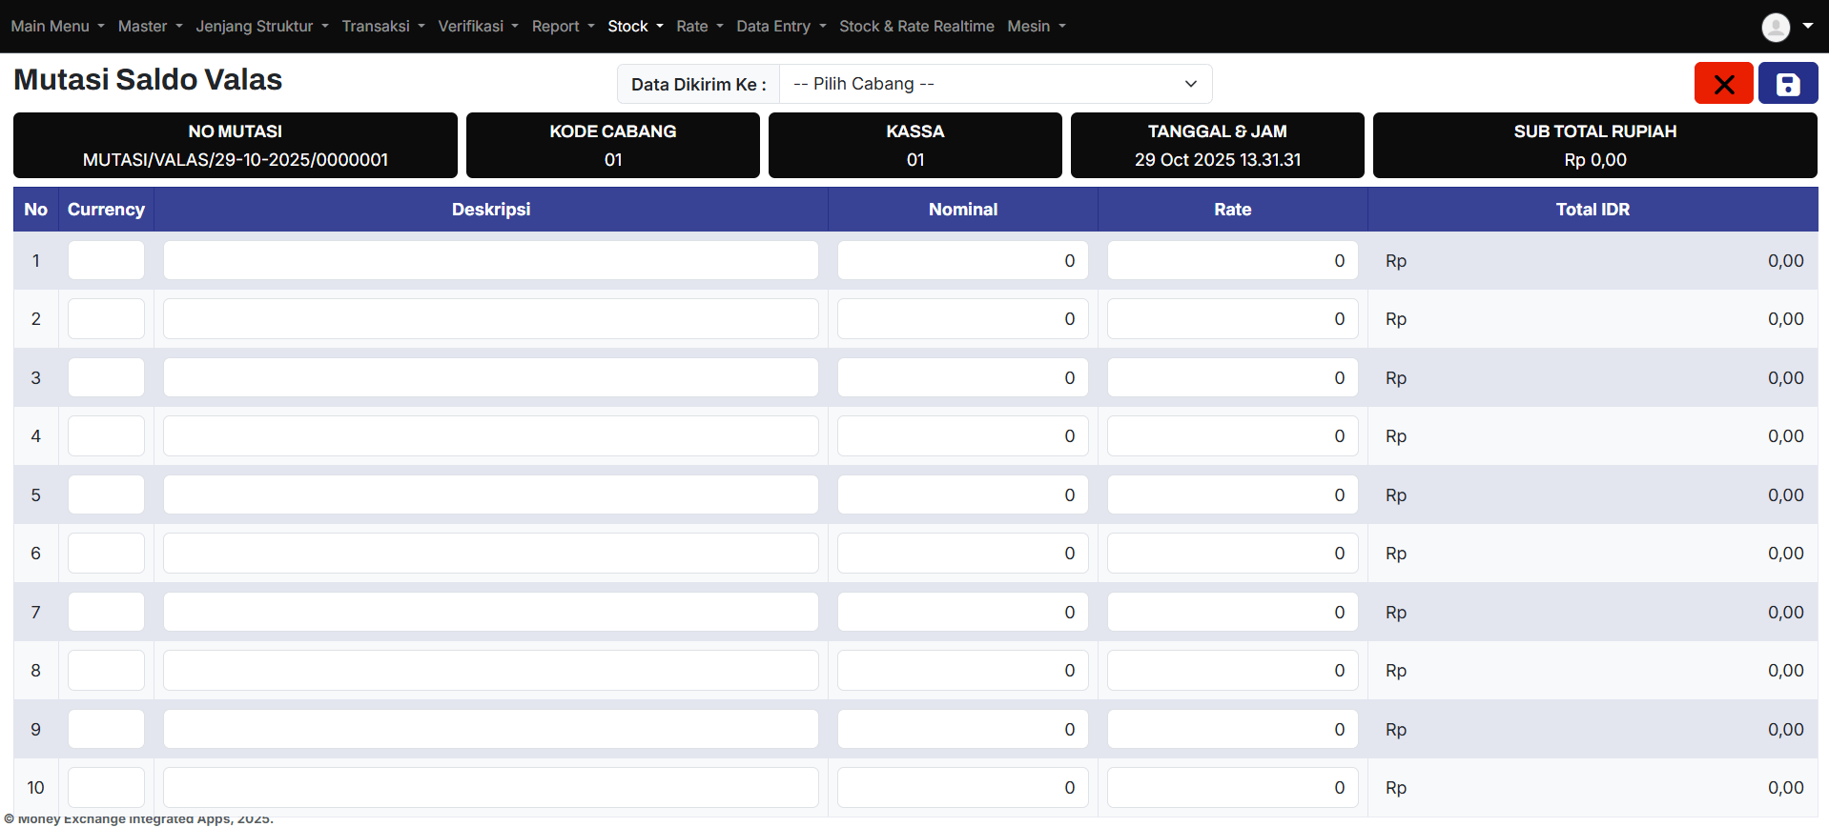The width and height of the screenshot is (1829, 827).
Task: Click the Currency field in row 10
Action: pyautogui.click(x=106, y=787)
